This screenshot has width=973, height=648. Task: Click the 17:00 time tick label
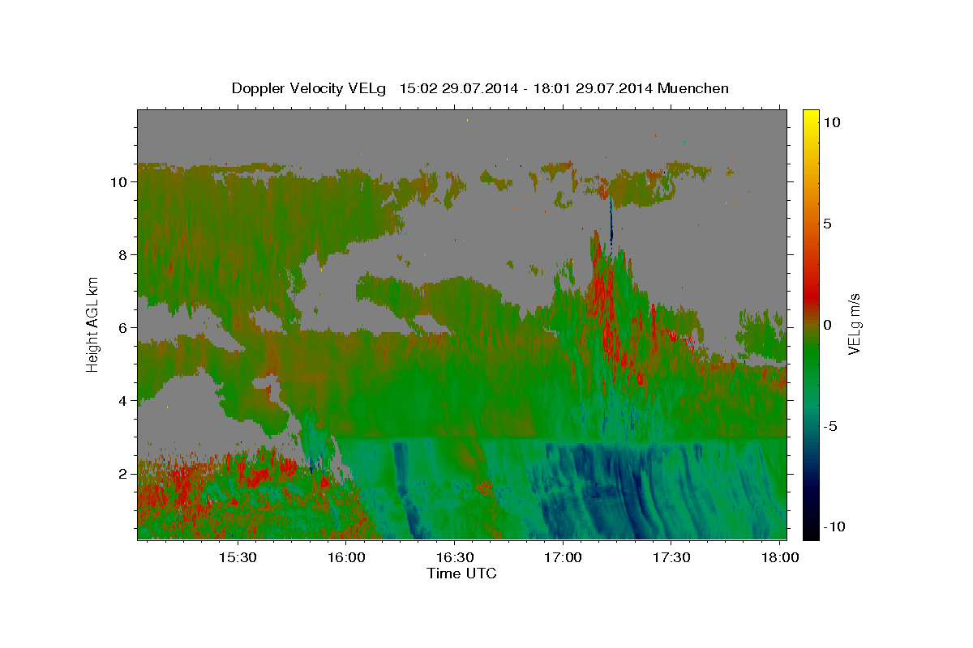coord(563,558)
